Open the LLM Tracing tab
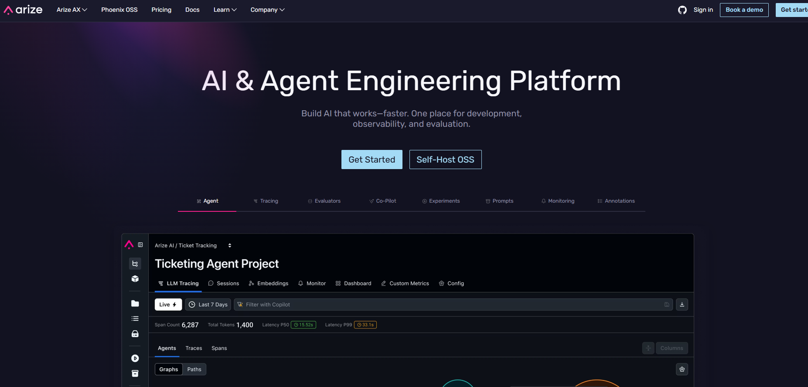 point(178,284)
